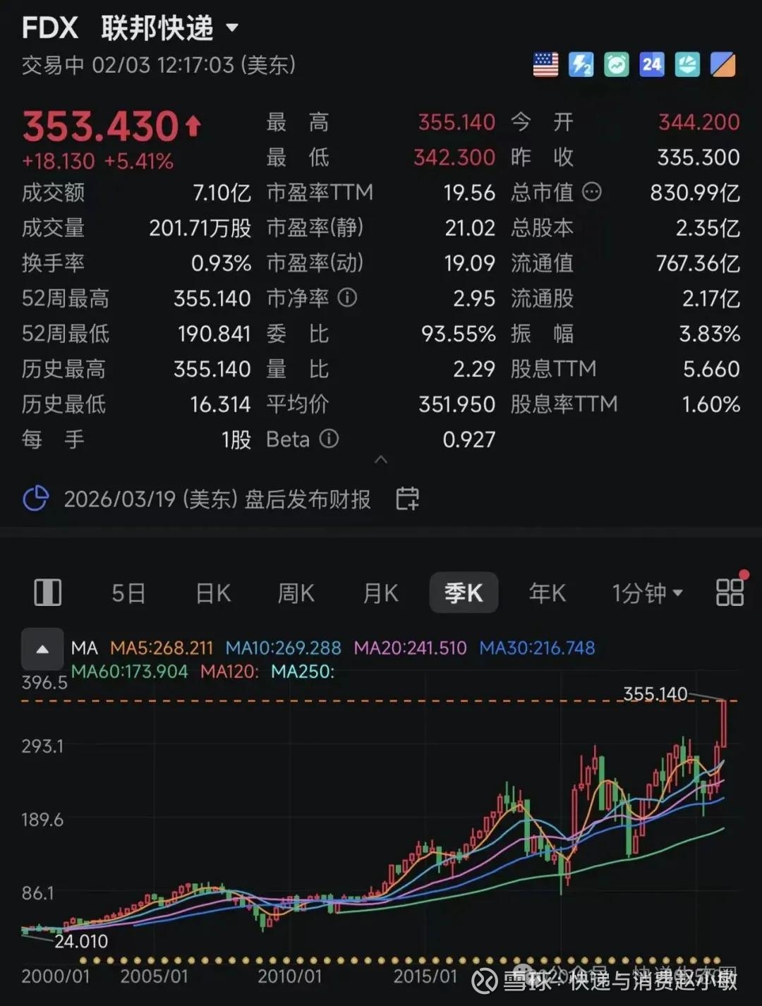The height and width of the screenshot is (1006, 762).
Task: Tap the 总市值 830.99亿 value
Action: [x=695, y=192]
